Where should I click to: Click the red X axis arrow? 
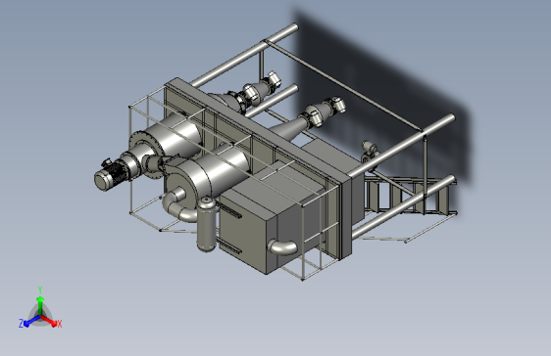pyautogui.click(x=48, y=320)
